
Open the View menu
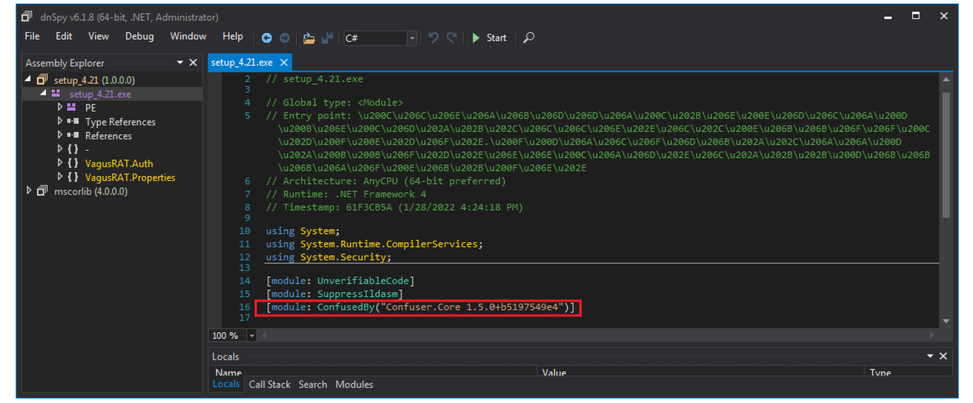98,37
